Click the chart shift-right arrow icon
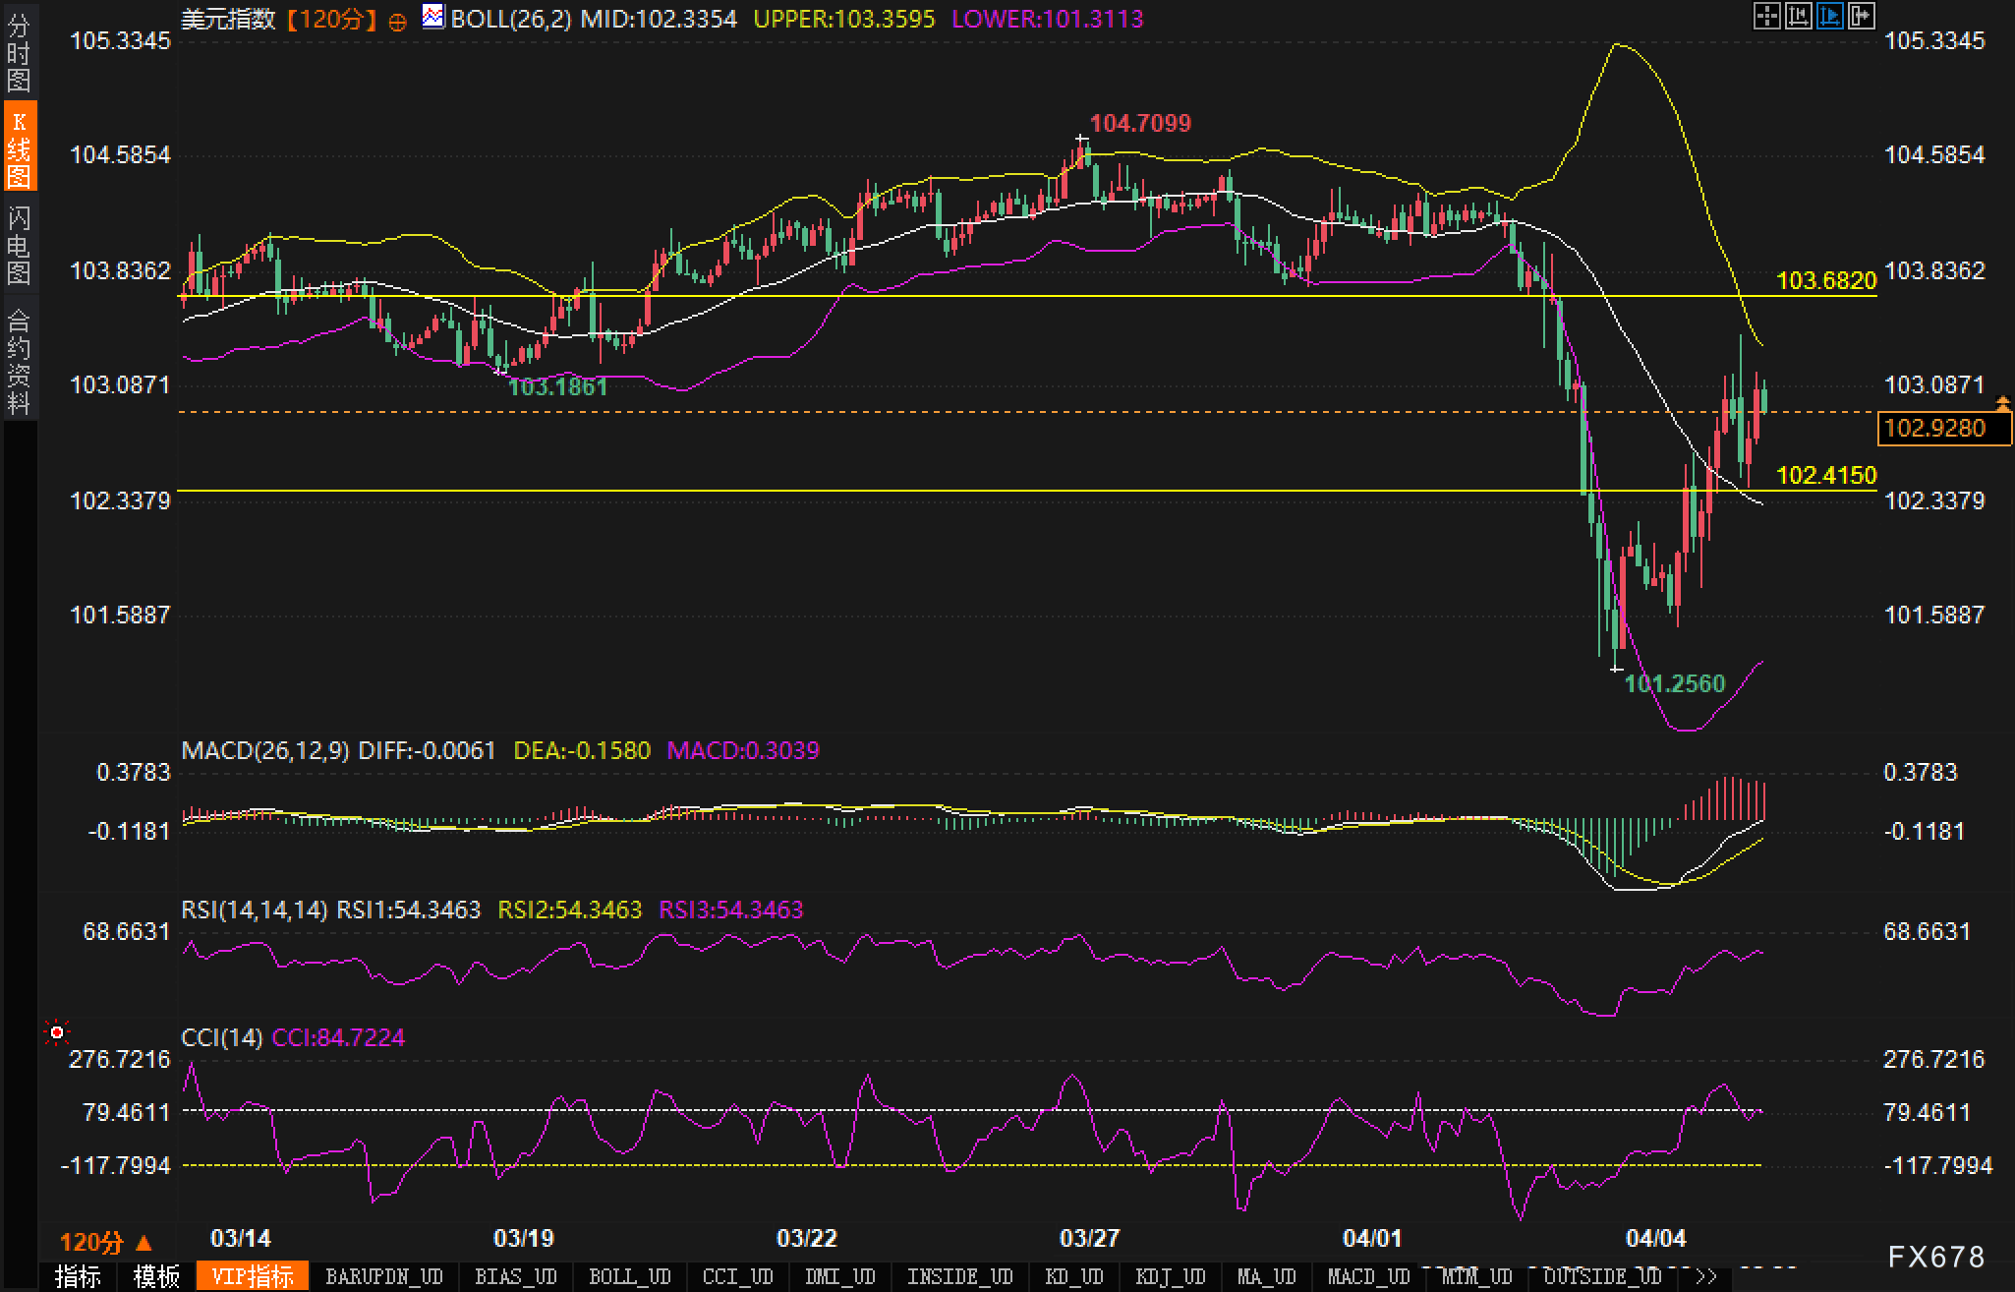The image size is (2015, 1292). [x=1861, y=16]
